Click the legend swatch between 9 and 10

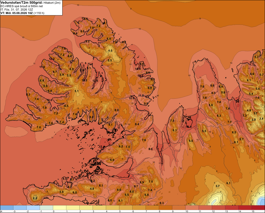[x=179, y=207]
